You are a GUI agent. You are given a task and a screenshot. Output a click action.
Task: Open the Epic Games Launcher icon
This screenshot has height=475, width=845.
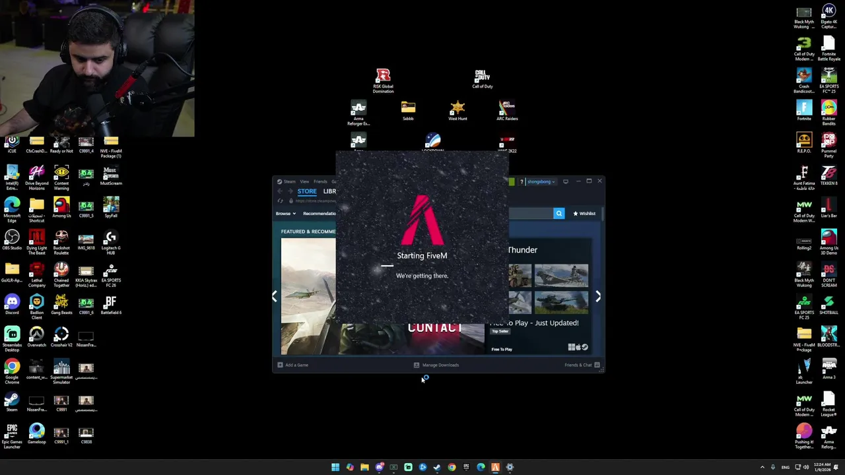click(12, 436)
